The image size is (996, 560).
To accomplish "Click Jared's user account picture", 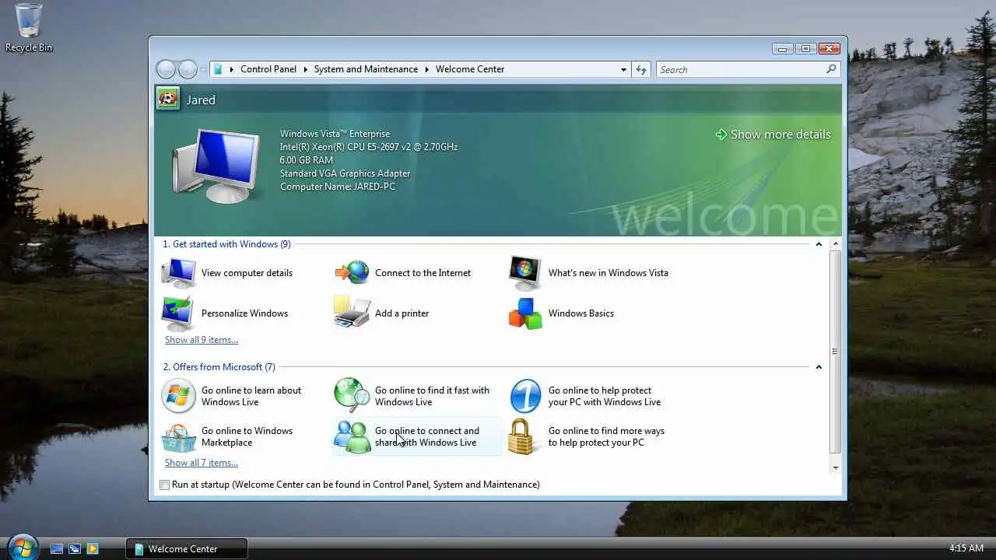I will [168, 99].
